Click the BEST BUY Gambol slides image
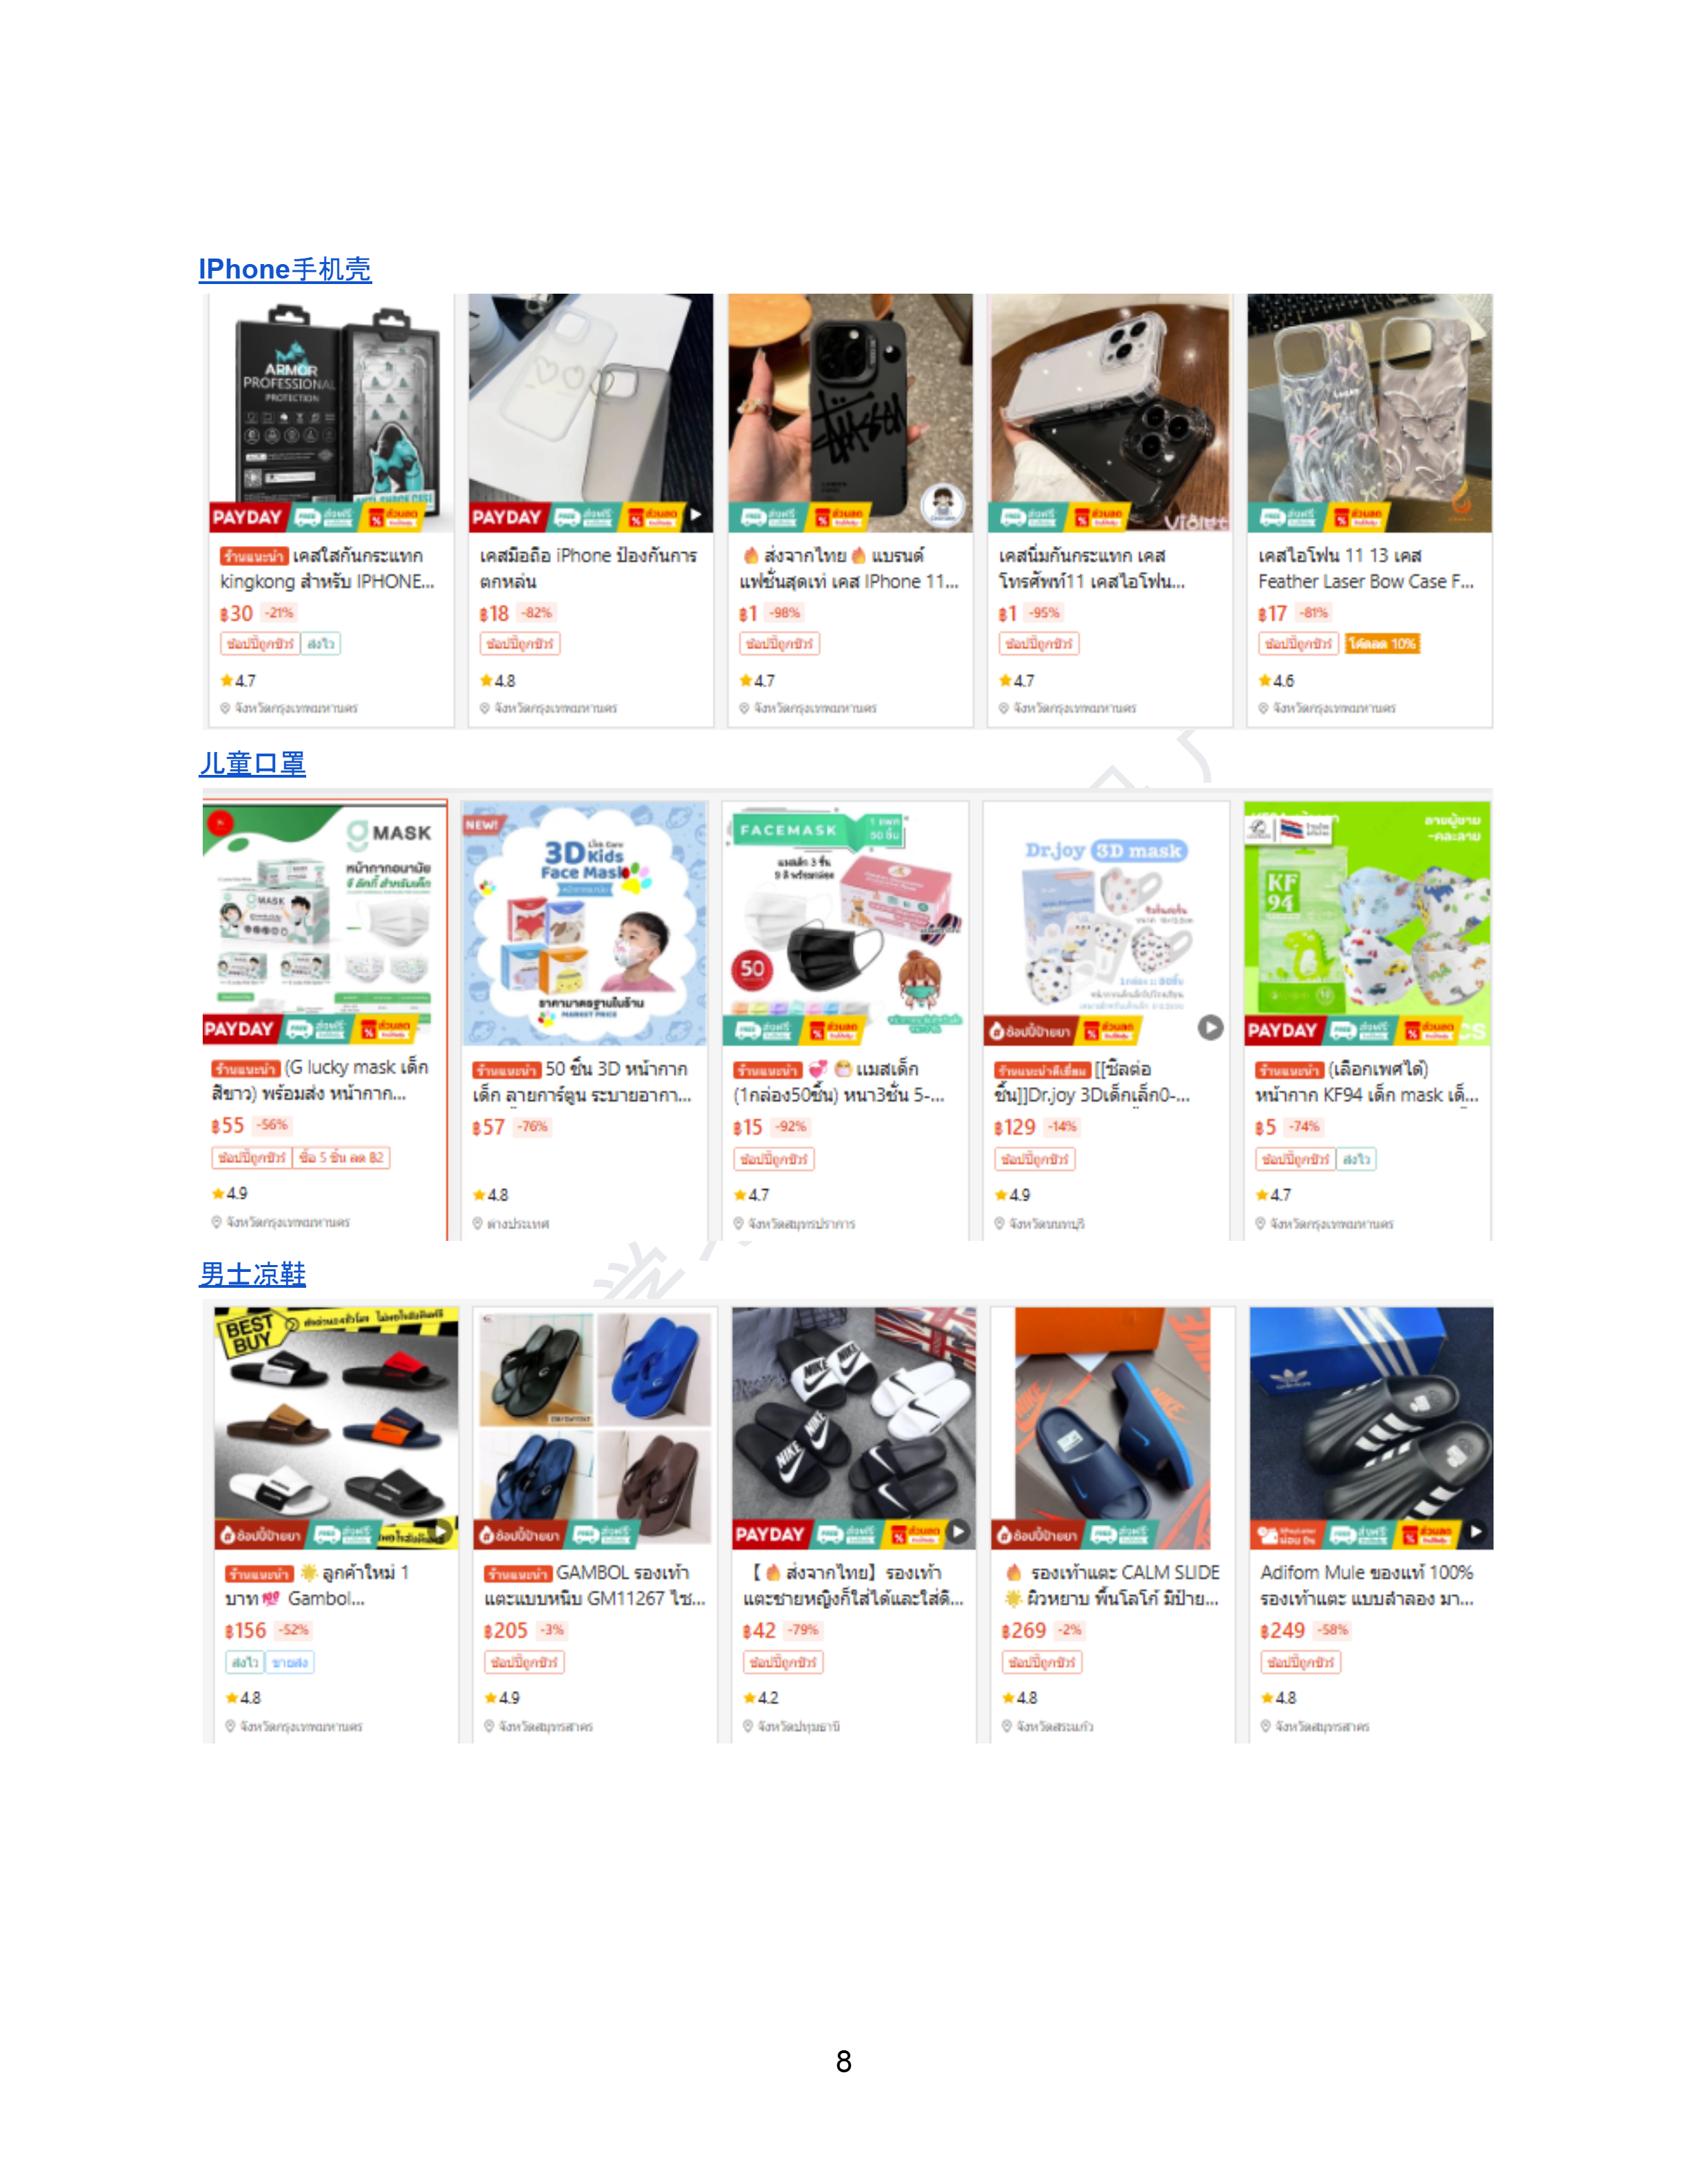1688x2184 pixels. (x=336, y=1428)
